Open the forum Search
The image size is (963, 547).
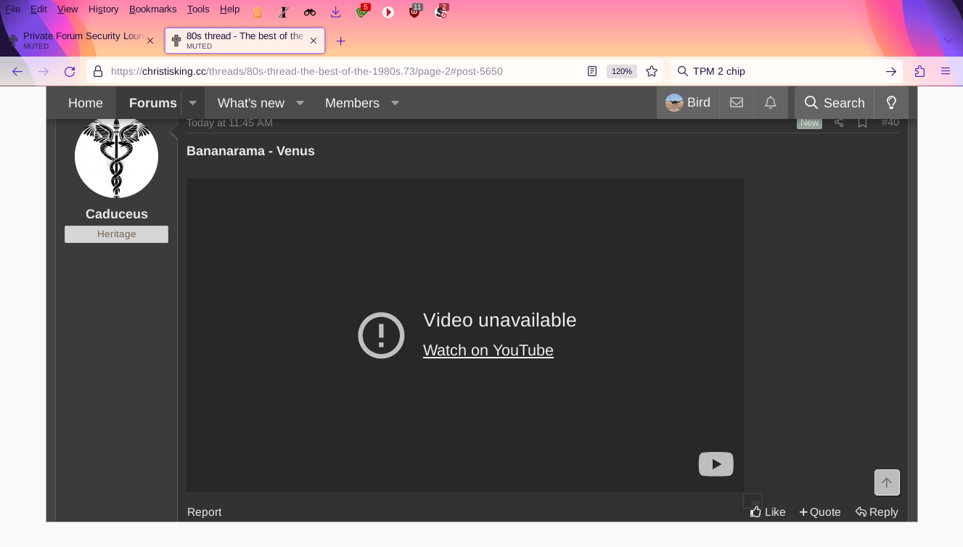(x=835, y=103)
